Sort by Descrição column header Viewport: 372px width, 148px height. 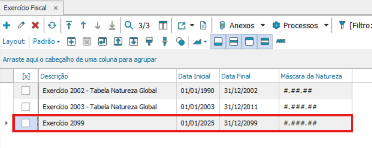click(107, 76)
